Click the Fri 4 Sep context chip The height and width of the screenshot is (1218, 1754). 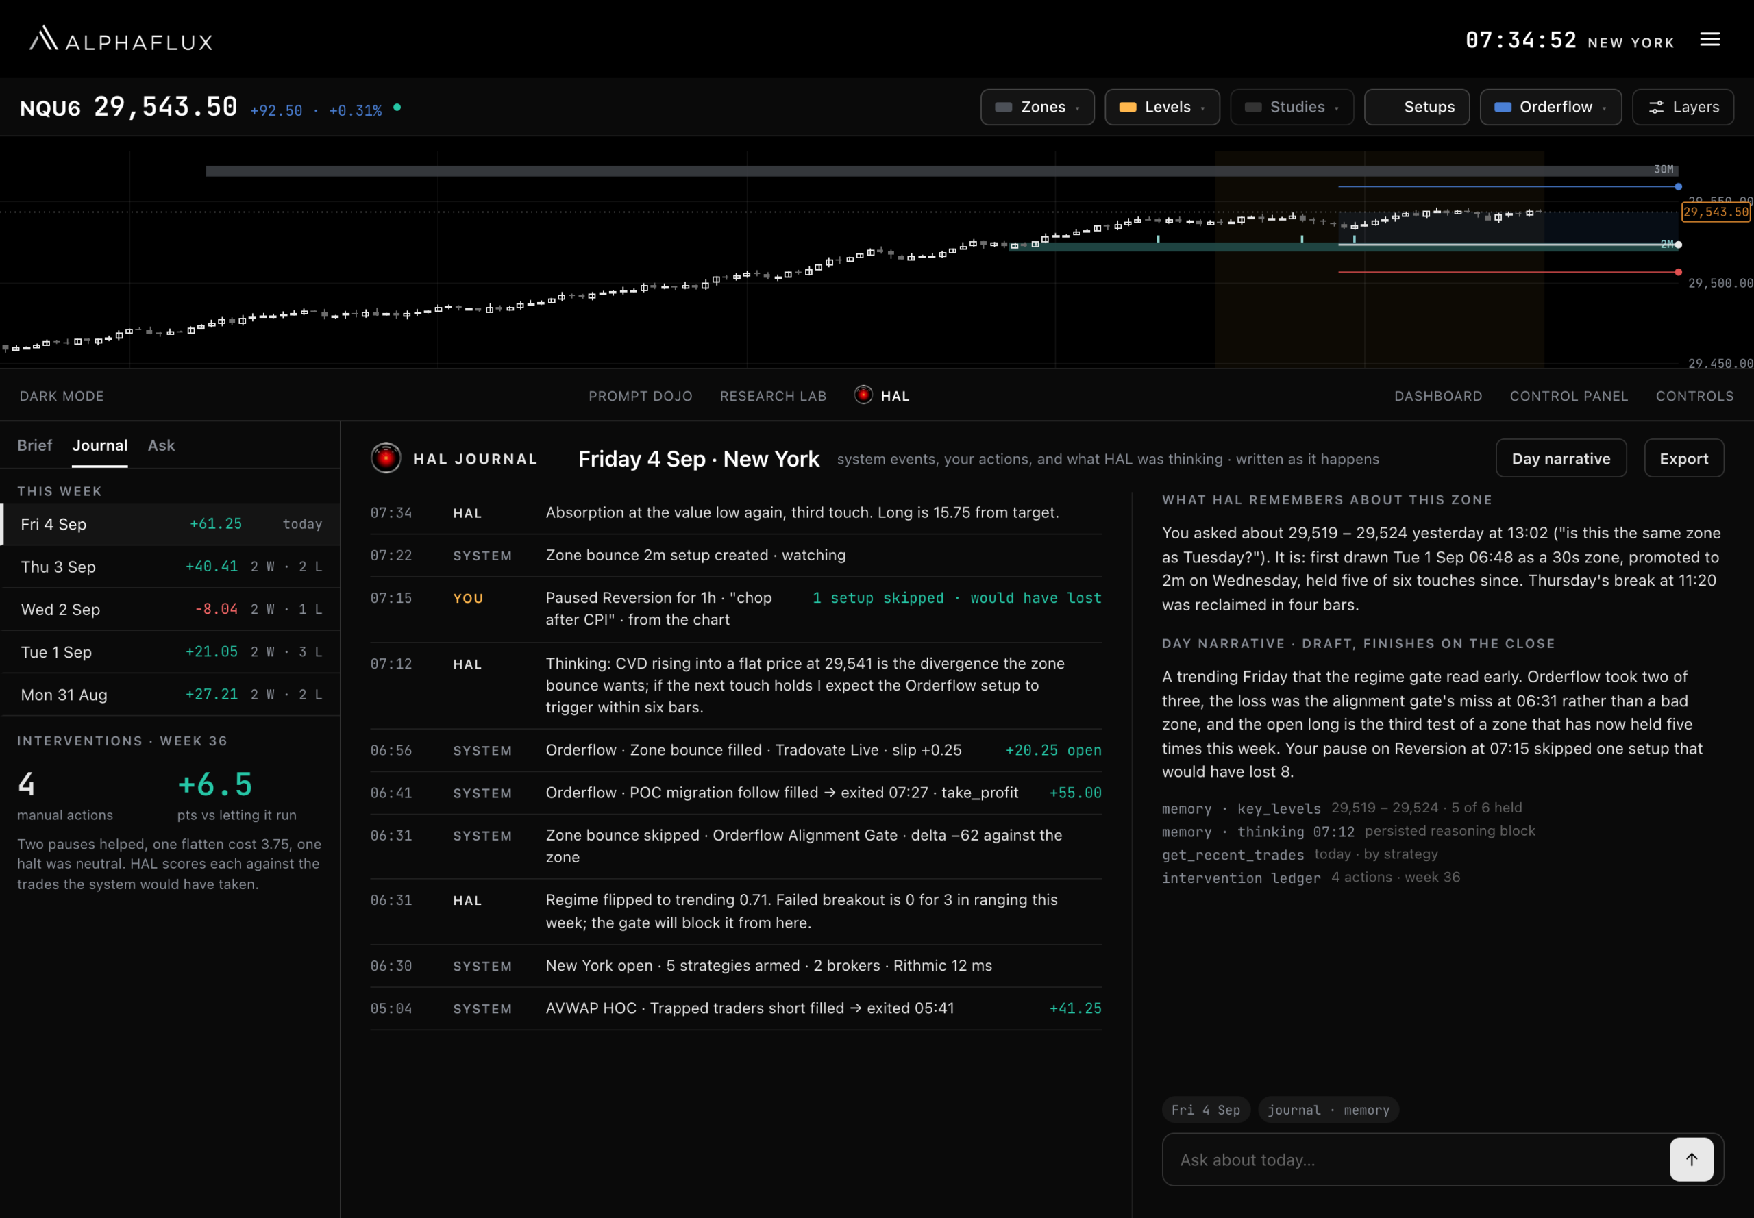pos(1206,1110)
